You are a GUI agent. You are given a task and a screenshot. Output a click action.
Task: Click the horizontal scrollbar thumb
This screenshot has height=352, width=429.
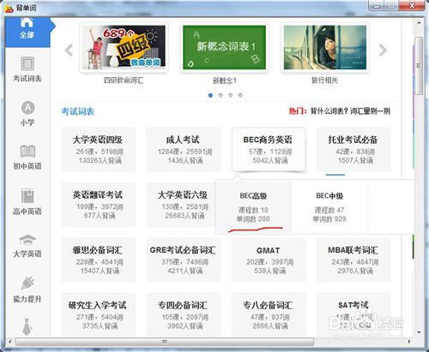[165, 342]
